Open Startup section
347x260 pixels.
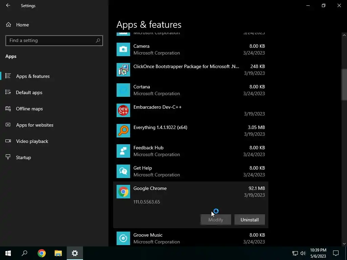(23, 157)
